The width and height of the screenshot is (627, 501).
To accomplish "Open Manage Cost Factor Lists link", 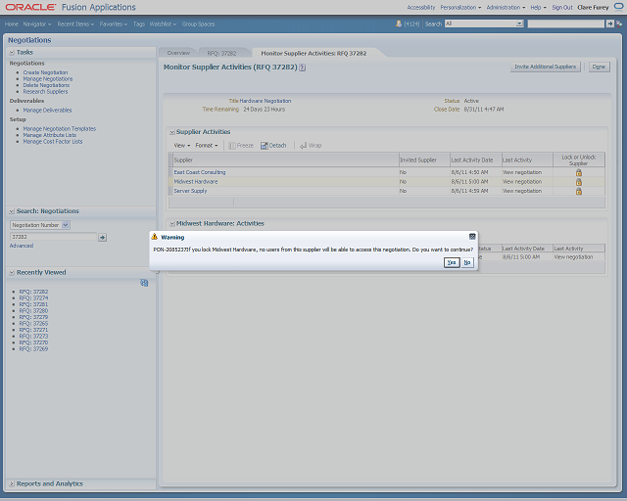I will [53, 142].
